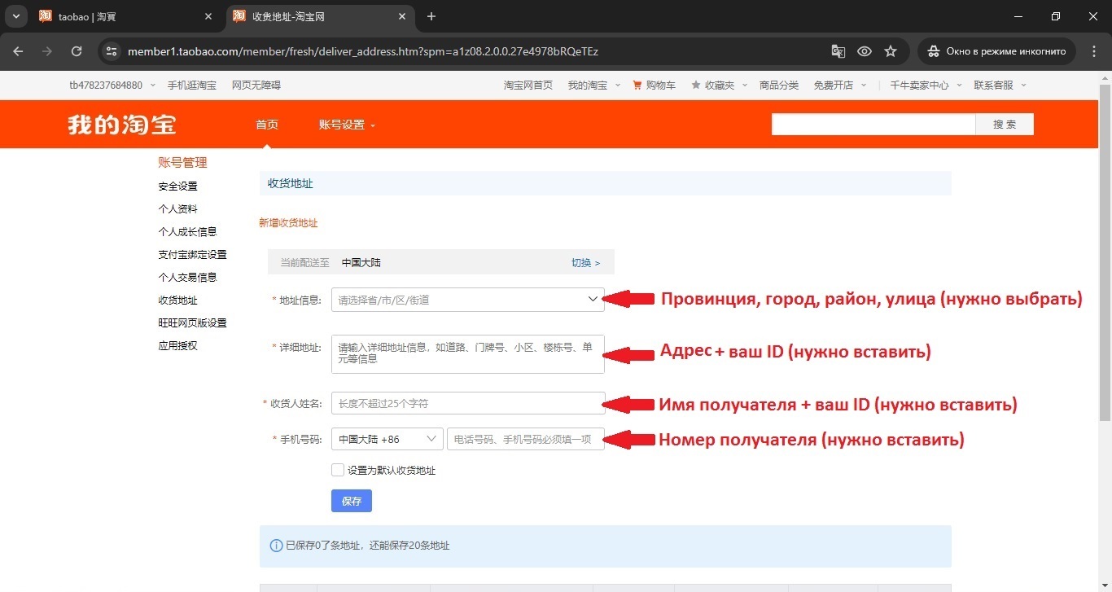Minimize the Chrome window
This screenshot has width=1112, height=592.
(1018, 16)
